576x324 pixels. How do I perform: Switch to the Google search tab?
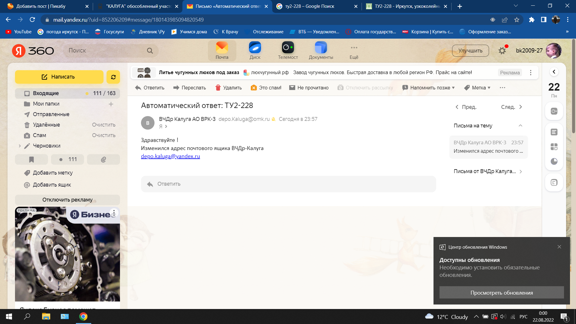pos(309,6)
